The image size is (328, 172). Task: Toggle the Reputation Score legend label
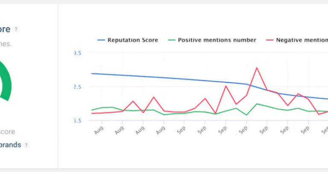click(132, 40)
